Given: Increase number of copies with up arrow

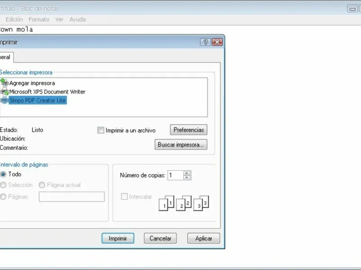Looking at the screenshot, I should click(x=187, y=173).
